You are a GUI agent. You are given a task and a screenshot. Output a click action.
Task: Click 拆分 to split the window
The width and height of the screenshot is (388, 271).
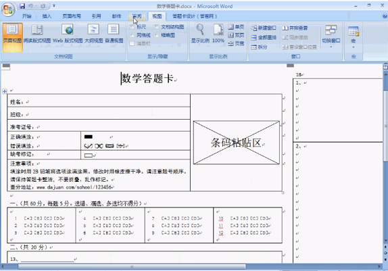(259, 47)
